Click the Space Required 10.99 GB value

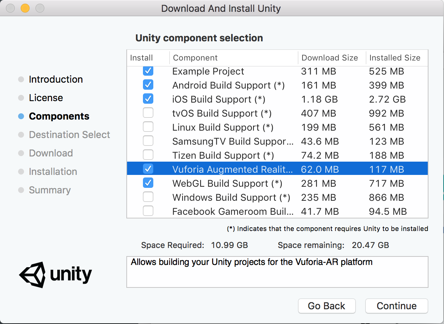coord(229,245)
